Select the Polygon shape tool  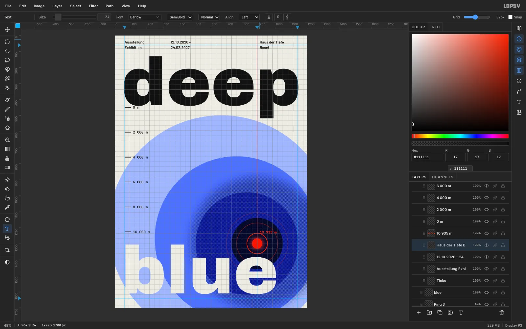click(x=7, y=219)
